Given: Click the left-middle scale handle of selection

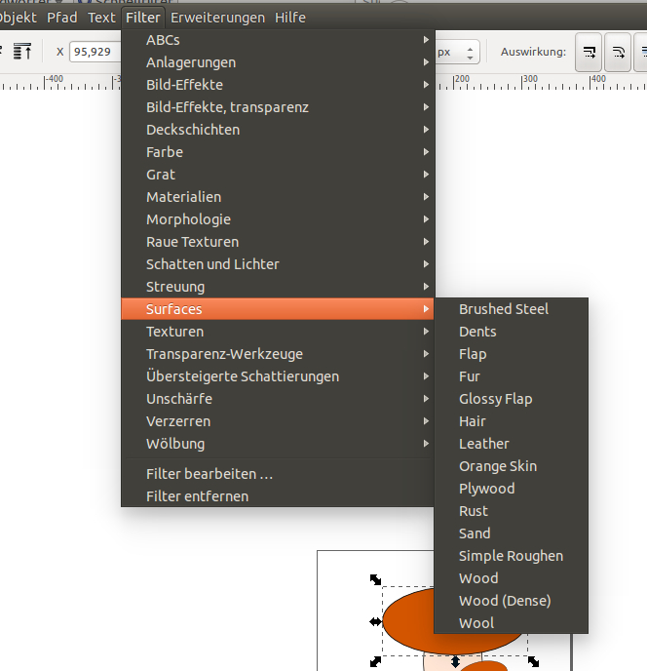Looking at the screenshot, I should 375,622.
